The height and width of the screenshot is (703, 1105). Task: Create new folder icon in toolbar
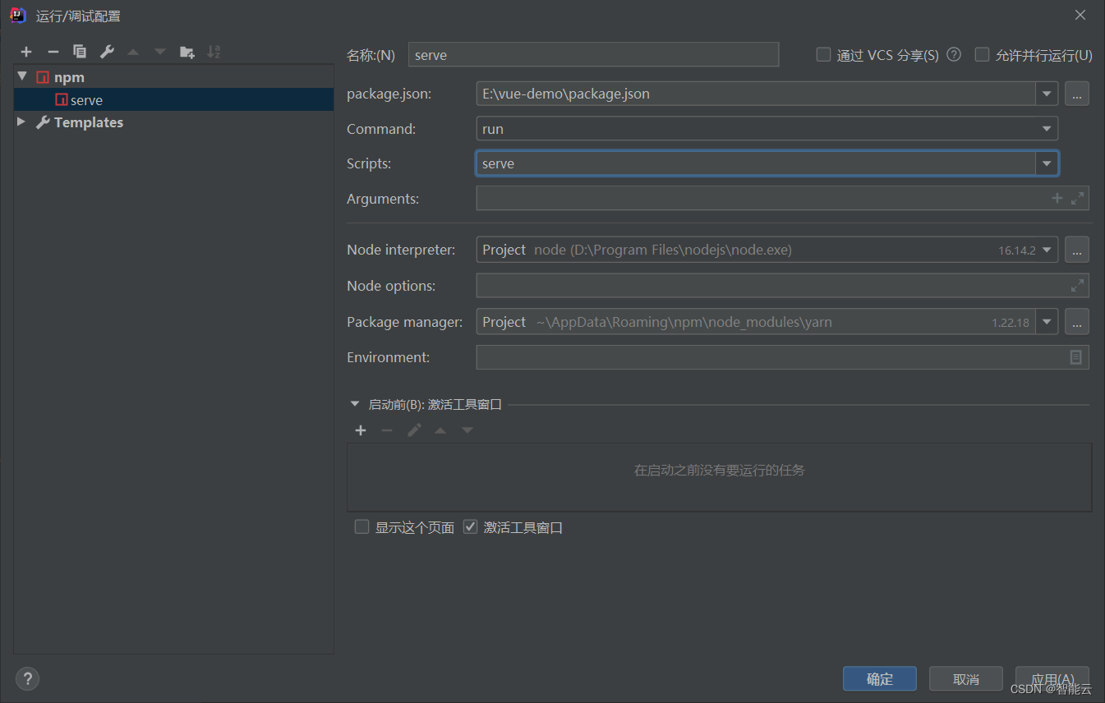[x=187, y=52]
